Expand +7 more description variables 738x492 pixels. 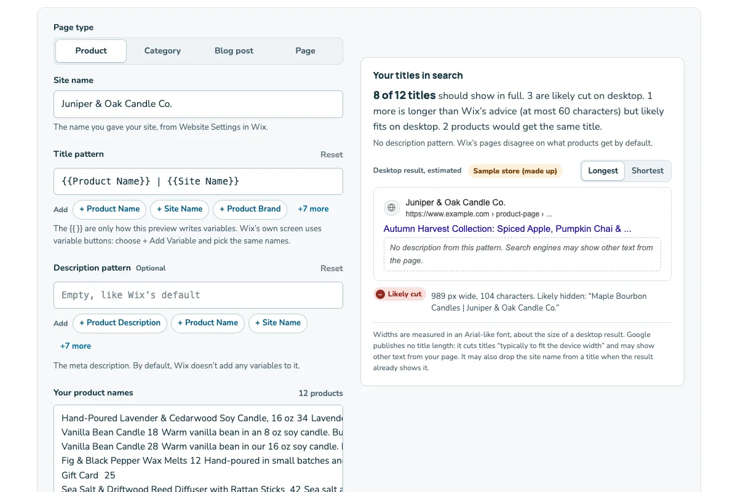76,346
